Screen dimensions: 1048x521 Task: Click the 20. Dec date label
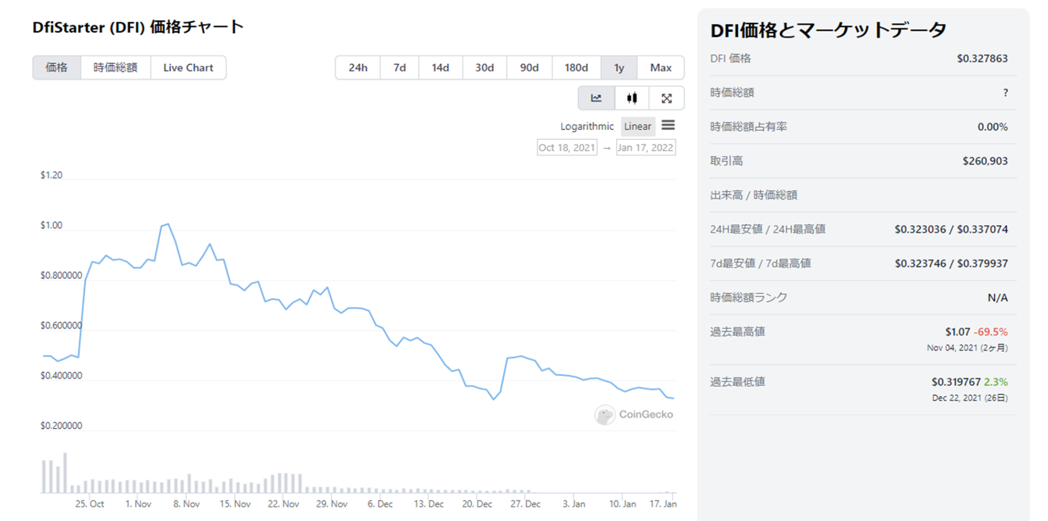point(477,504)
